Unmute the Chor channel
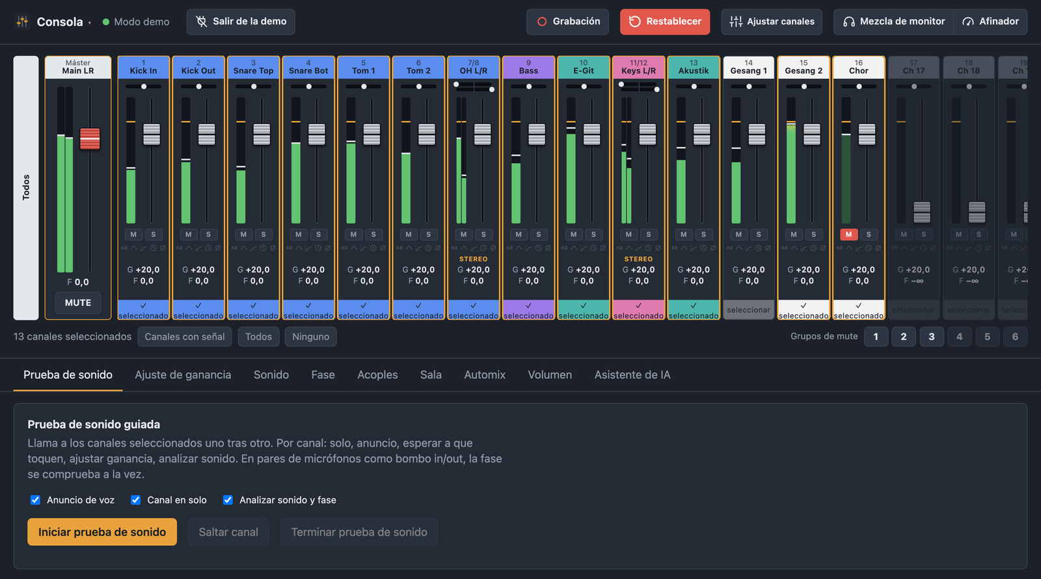The image size is (1041, 579). [848, 235]
